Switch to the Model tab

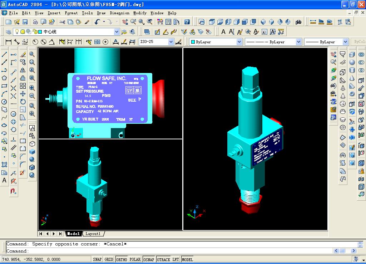[74, 234]
